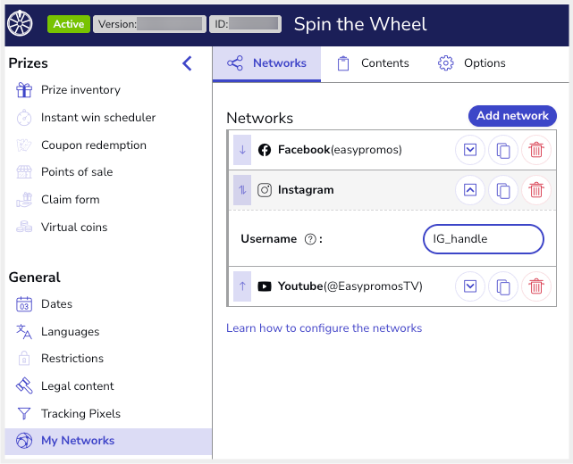
Task: Switch to the Contents tab
Action: [374, 63]
